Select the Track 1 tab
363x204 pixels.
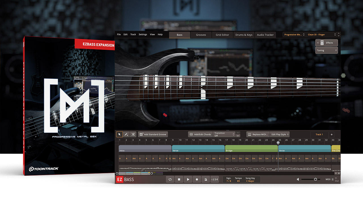[319, 134]
